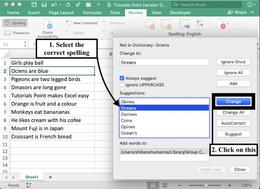Click the Delete comment icon
Image resolution: width=260 pixels, height=189 pixels.
coord(68,33)
